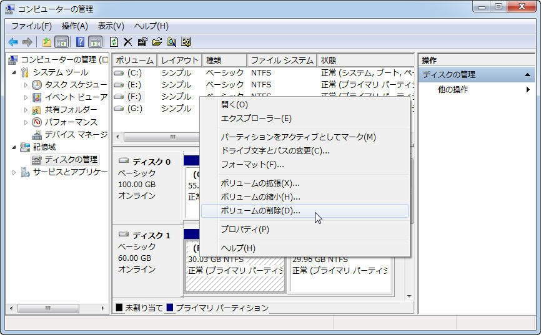Select 開く(O) in the context menu
Image resolution: width=541 pixels, height=335 pixels.
pyautogui.click(x=305, y=104)
